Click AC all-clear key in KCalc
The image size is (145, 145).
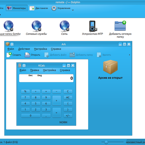point(68,98)
